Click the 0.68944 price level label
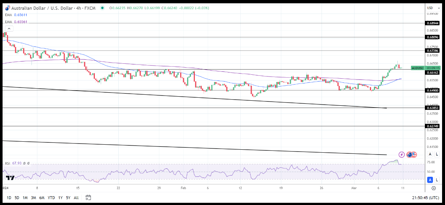Image resolution: width=445 pixels, height=205 pixels. [433, 23]
